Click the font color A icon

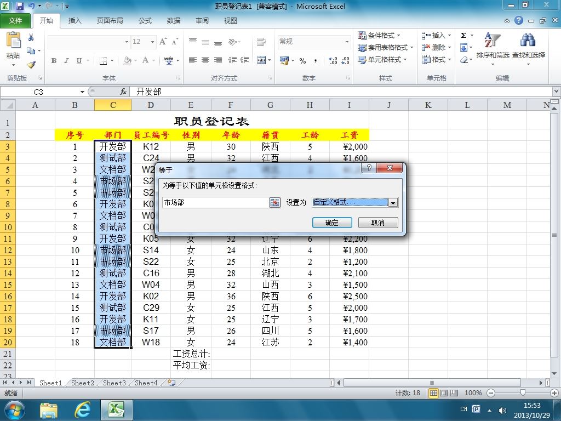point(145,61)
